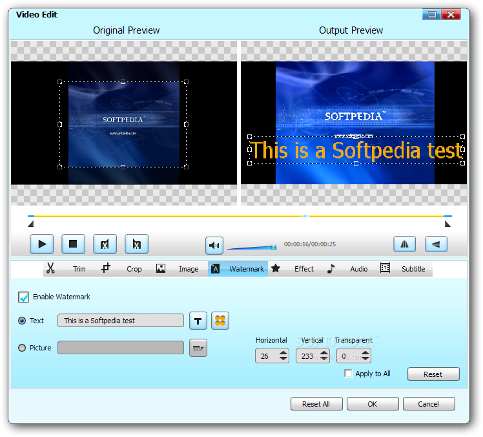Disable the Enable Watermark checkbox
This screenshot has height=437, width=483.
(23, 297)
